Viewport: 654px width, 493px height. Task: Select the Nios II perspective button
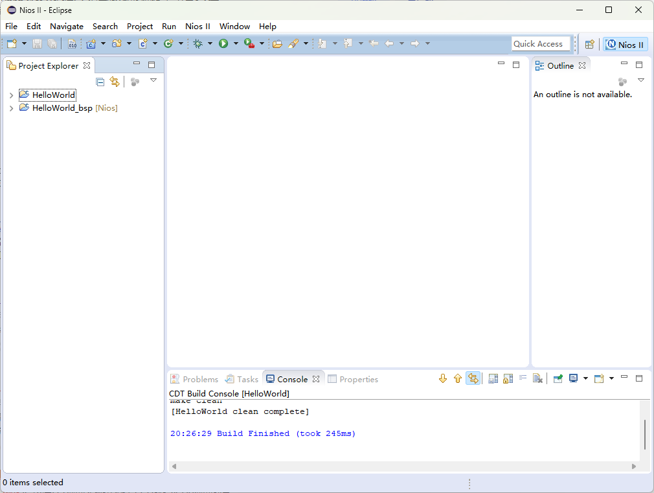tap(625, 45)
